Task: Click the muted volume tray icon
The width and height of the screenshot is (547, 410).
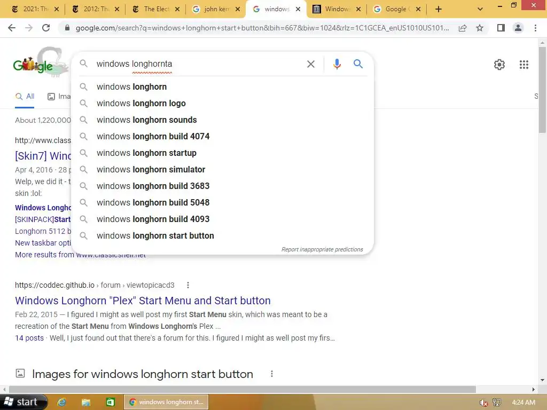Action: [483, 403]
